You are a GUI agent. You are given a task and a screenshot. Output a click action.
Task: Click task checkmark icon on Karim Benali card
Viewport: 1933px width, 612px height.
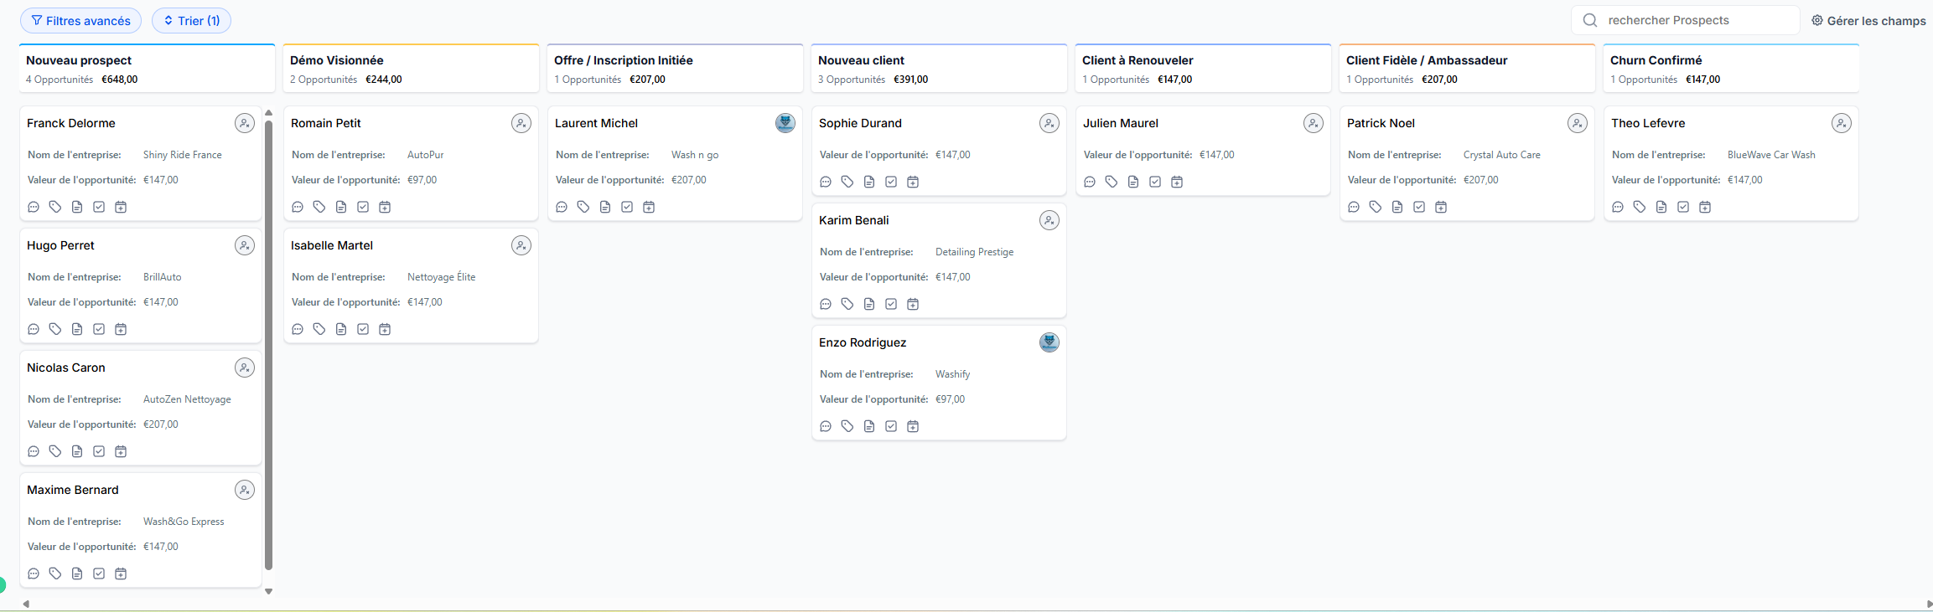pyautogui.click(x=891, y=304)
